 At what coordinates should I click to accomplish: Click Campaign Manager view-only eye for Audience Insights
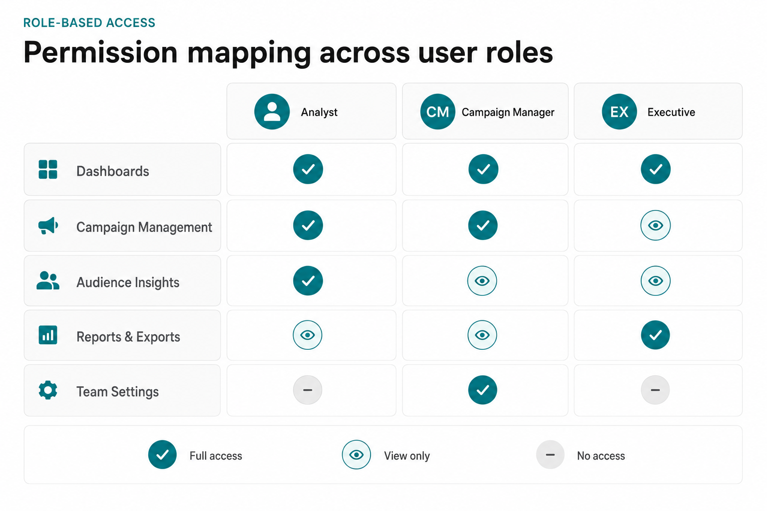pos(482,280)
